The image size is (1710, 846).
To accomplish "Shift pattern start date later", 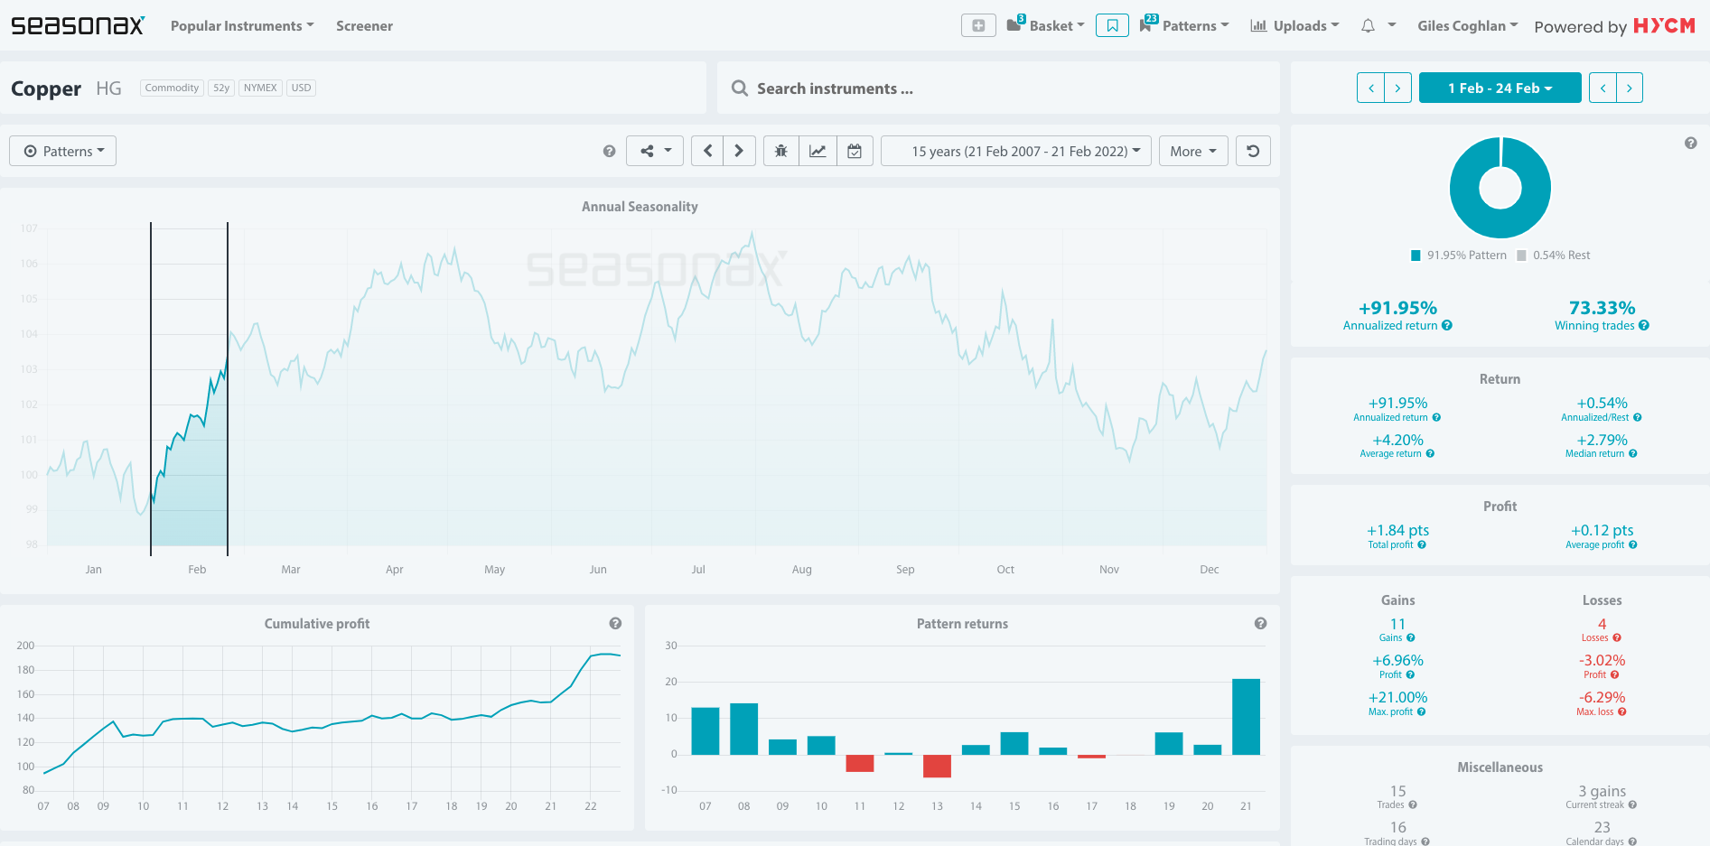I will tap(1397, 88).
